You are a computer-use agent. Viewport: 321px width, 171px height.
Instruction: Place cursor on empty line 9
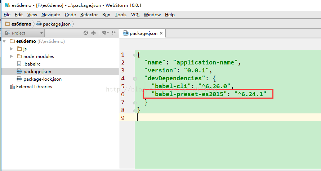click(x=228, y=118)
